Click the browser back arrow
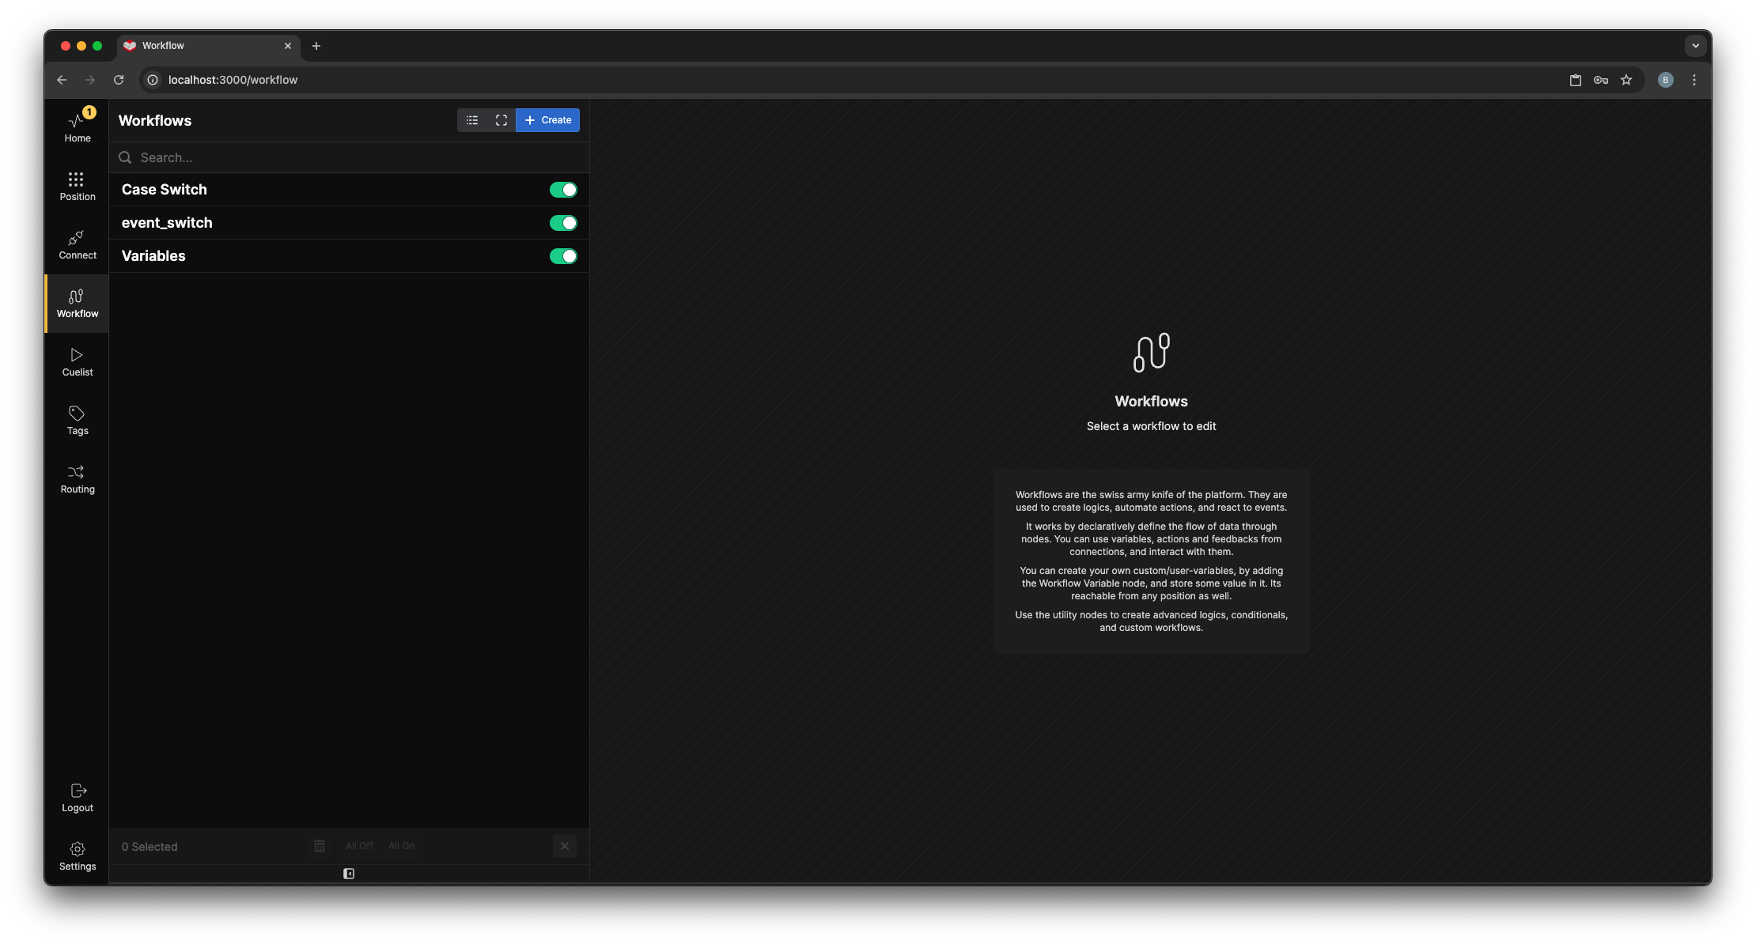This screenshot has height=944, width=1756. point(62,80)
